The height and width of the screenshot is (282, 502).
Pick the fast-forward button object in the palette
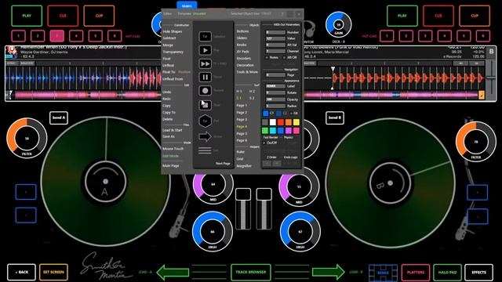coord(205,63)
